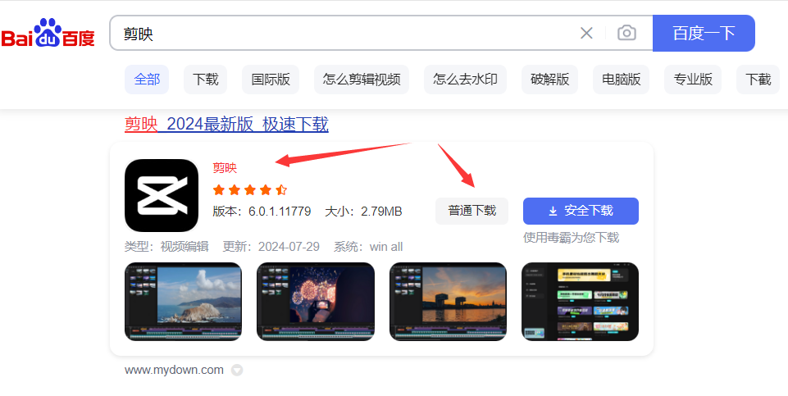View the sunset screenshot thumbnail

pos(448,301)
